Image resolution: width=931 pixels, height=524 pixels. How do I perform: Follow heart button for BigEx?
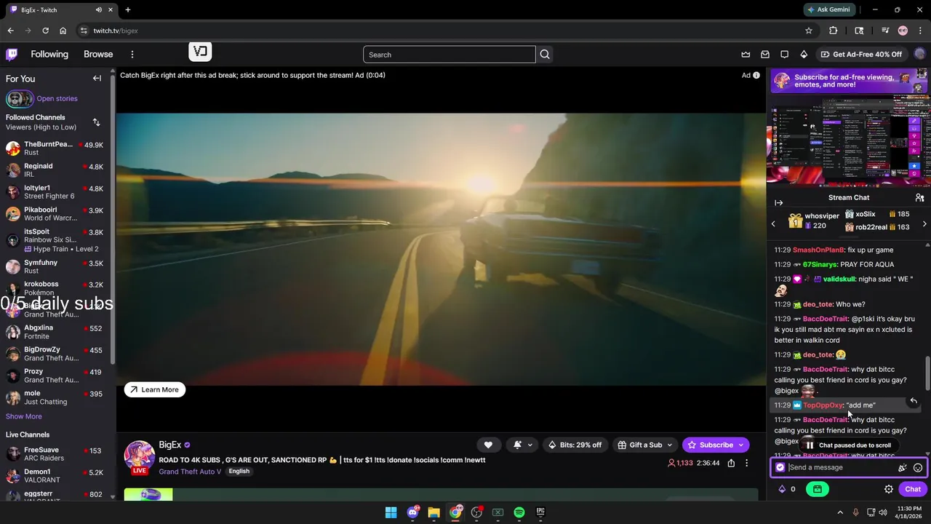488,445
